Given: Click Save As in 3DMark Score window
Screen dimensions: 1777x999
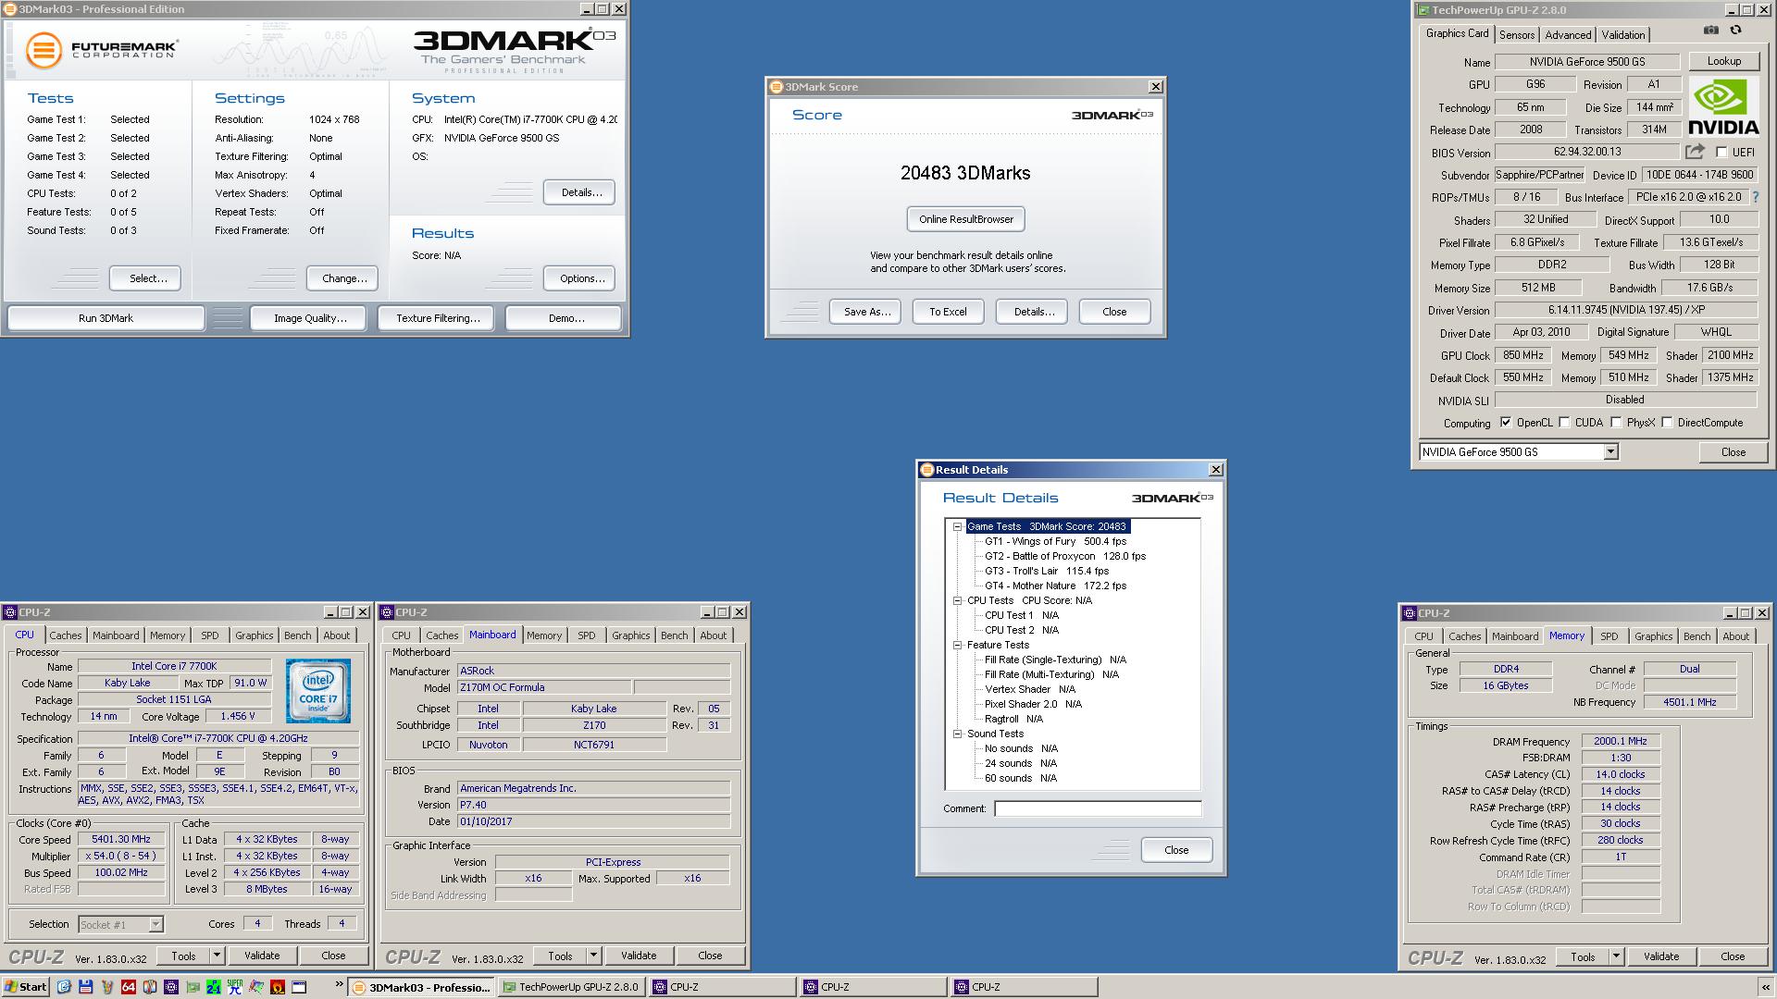Looking at the screenshot, I should pyautogui.click(x=867, y=312).
